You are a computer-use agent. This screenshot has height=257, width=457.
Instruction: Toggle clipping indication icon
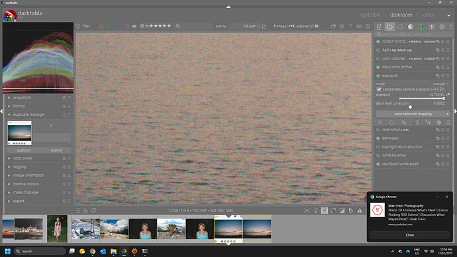click(x=342, y=211)
